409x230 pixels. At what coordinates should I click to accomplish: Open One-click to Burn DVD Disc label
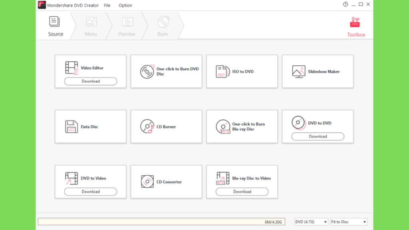(178, 71)
